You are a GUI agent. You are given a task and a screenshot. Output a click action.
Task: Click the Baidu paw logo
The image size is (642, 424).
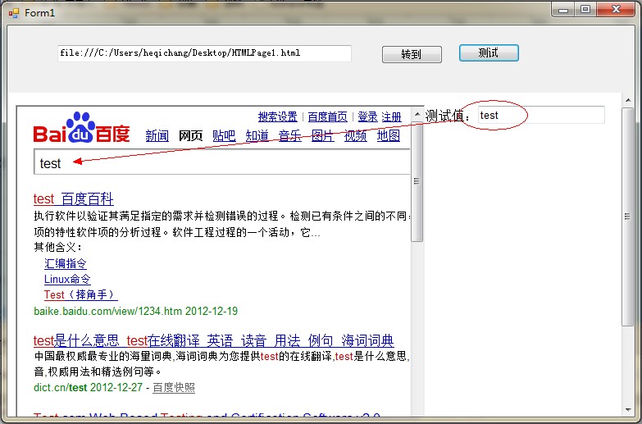(81, 127)
